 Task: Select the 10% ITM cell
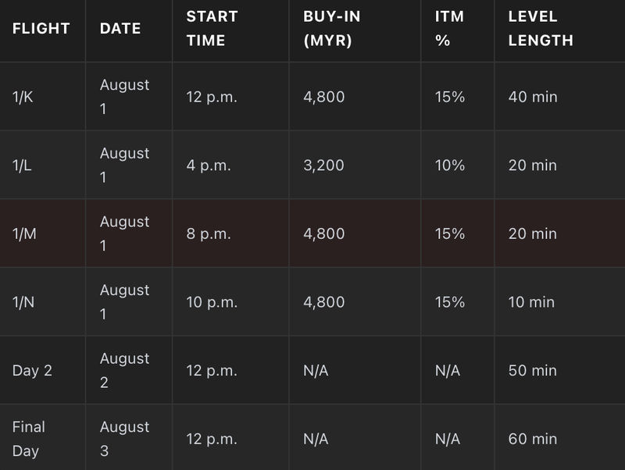coord(450,166)
